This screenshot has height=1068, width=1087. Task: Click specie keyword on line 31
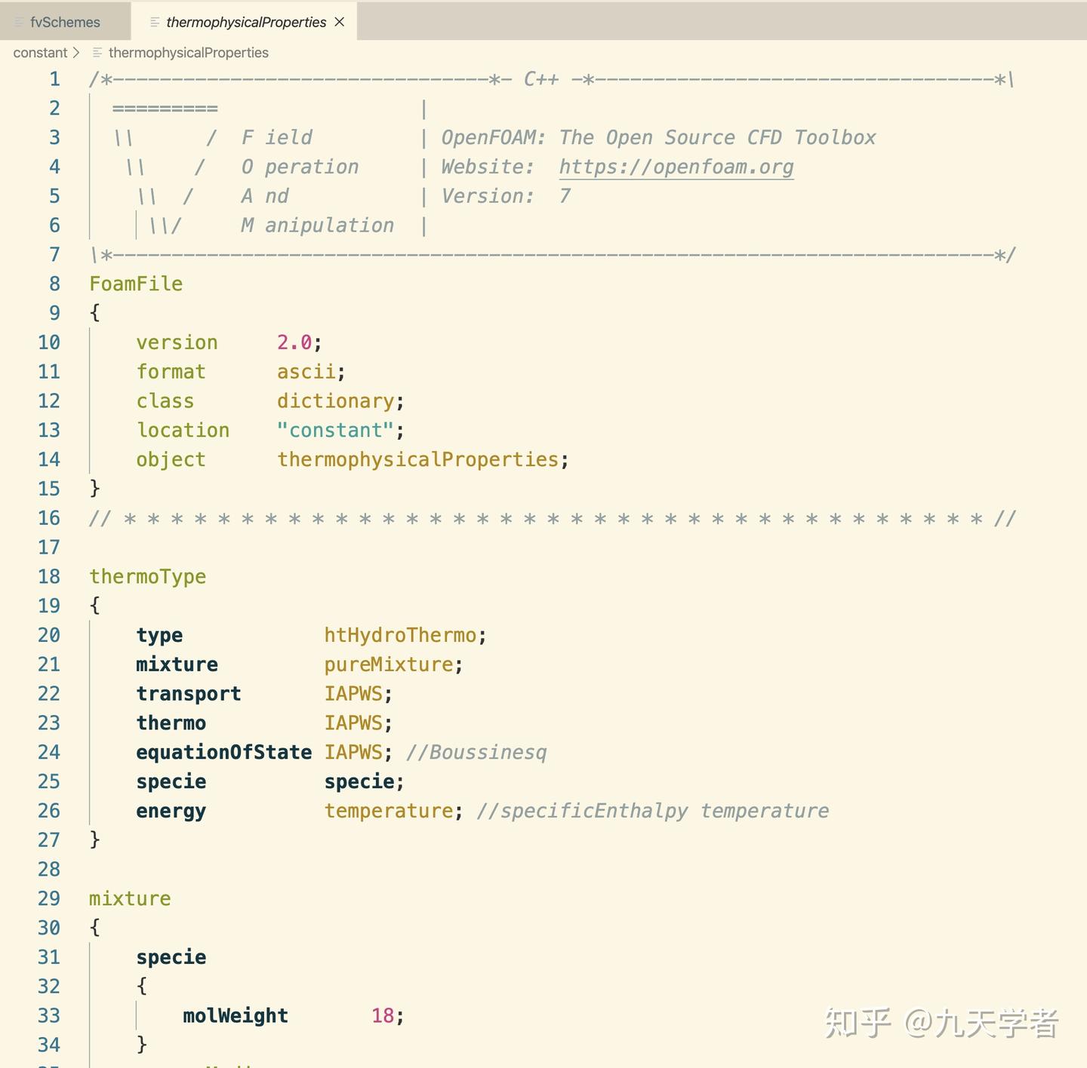click(171, 958)
